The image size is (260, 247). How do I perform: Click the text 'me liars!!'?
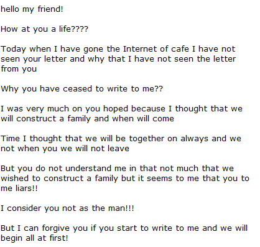[19, 189]
